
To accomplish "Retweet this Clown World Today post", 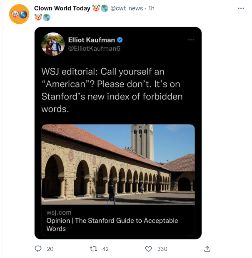I will [x=94, y=249].
